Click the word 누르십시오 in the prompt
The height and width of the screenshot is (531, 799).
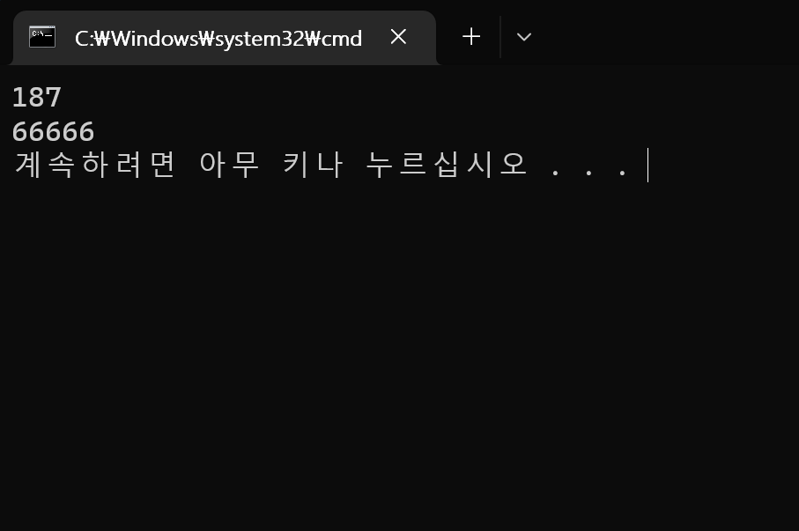pos(447,165)
